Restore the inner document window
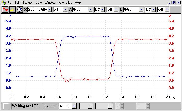 coord(173,3)
